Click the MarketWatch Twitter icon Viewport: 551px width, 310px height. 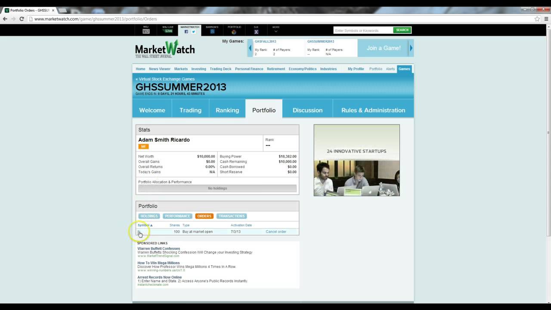pos(193,31)
